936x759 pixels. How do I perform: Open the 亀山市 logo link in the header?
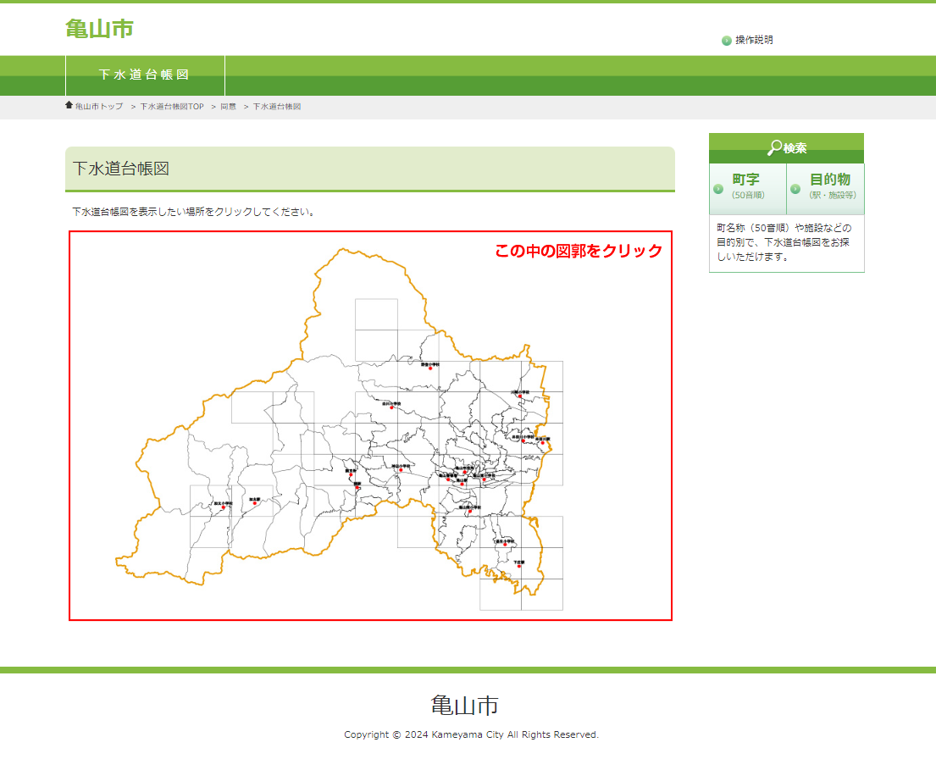point(99,29)
